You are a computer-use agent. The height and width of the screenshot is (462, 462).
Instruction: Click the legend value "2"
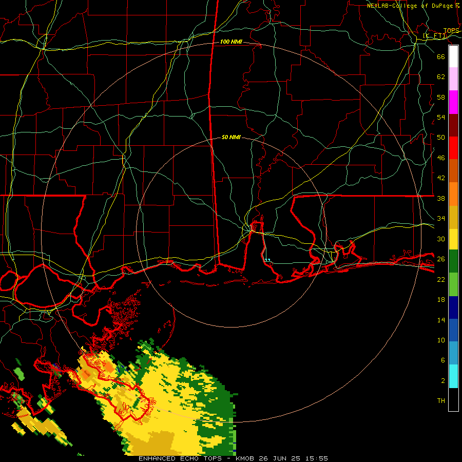443,381
